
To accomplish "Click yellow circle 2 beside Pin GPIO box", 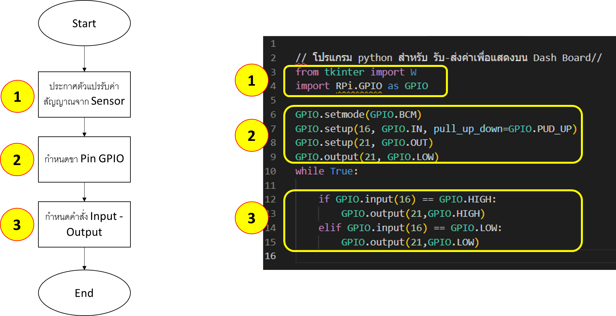I will [17, 160].
